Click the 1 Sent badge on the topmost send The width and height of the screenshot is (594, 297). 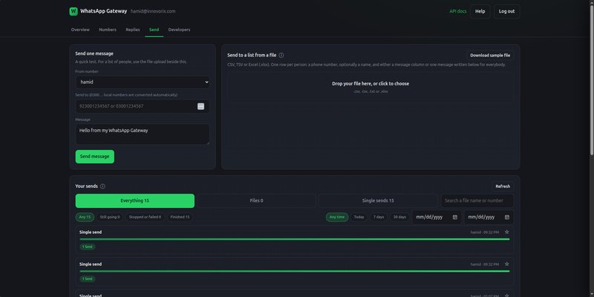88,247
